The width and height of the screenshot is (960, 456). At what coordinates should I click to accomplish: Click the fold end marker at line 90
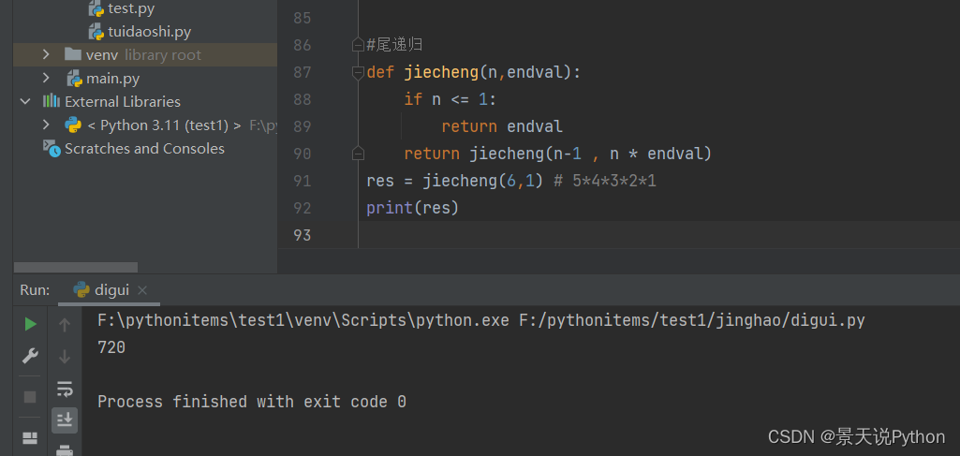click(358, 154)
